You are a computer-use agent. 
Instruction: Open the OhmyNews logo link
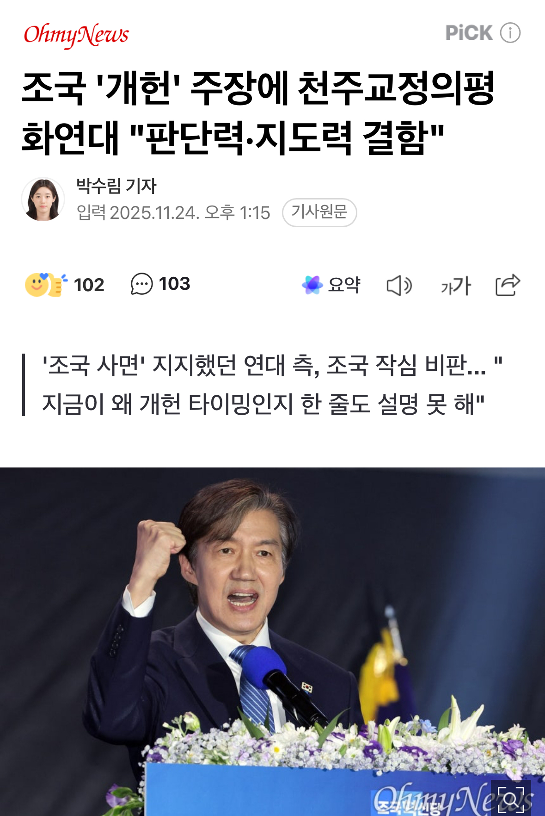pos(76,35)
